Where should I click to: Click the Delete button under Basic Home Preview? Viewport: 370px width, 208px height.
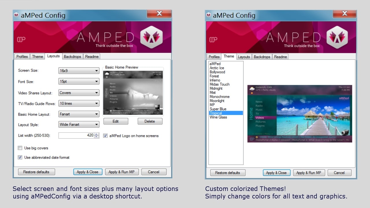tap(150, 121)
